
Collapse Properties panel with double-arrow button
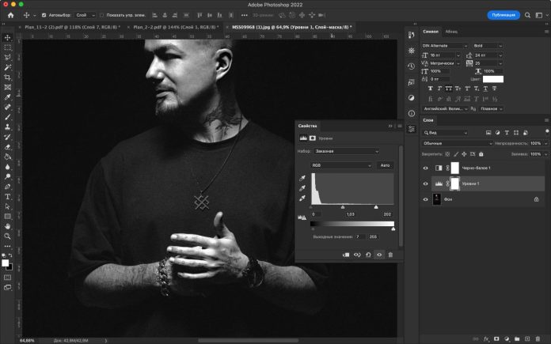click(x=390, y=126)
